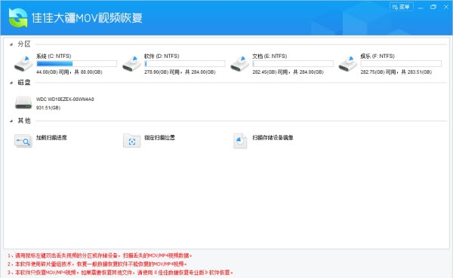Click the 加载扫描进度 magnifier icon
Image resolution: width=453 pixels, height=278 pixels.
click(x=23, y=141)
